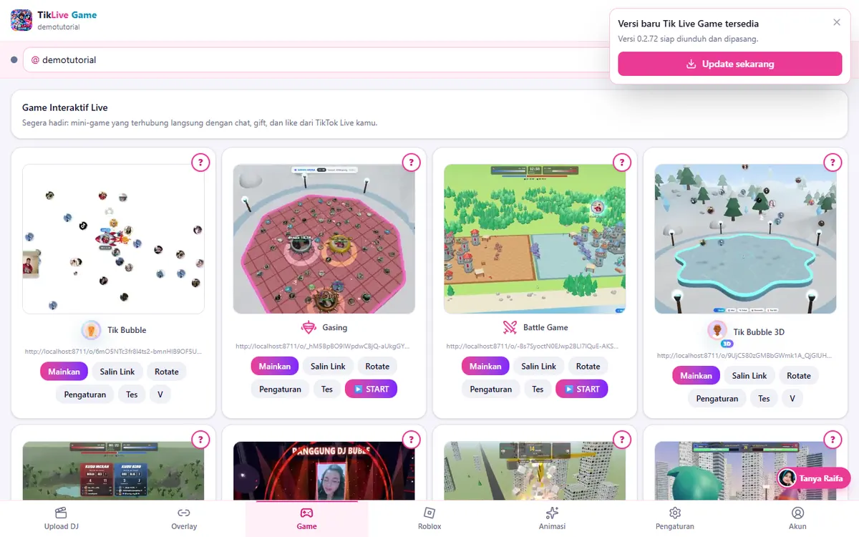Click the Tik Bubble avatar icon
The width and height of the screenshot is (859, 537).
tap(91, 330)
